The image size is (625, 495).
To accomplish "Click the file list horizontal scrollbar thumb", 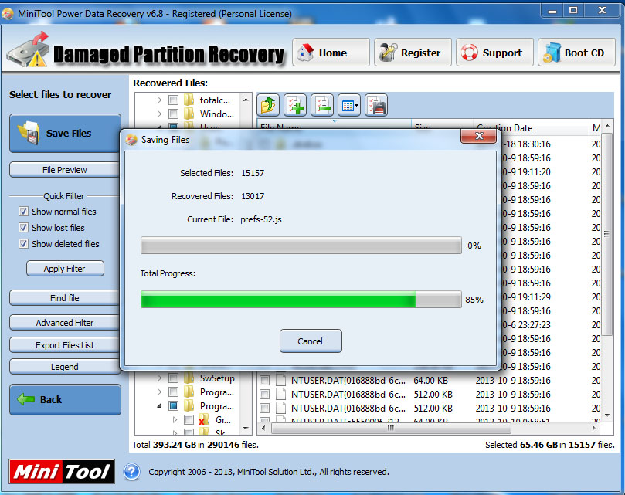I will pos(391,428).
